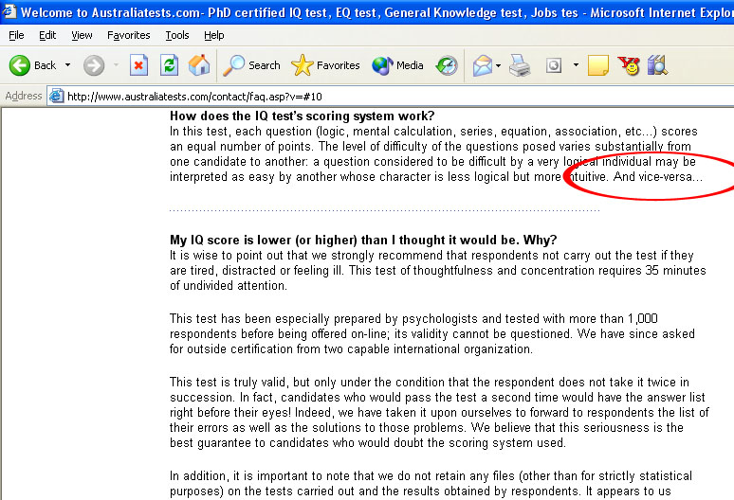Go to the Home page icon
Screen dimensions: 734x500
pyautogui.click(x=199, y=65)
